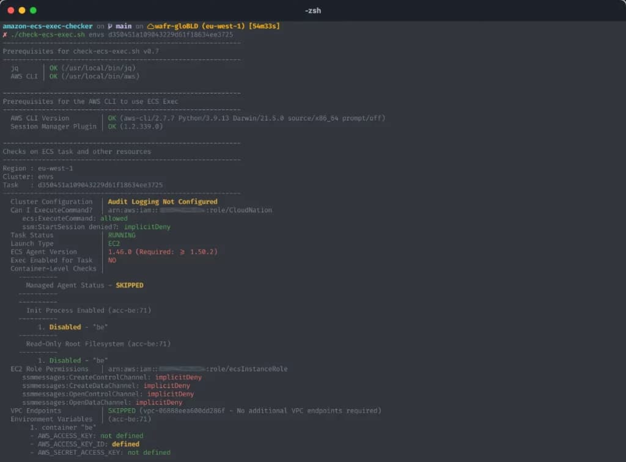Click the yellow minimize window button

(22, 10)
